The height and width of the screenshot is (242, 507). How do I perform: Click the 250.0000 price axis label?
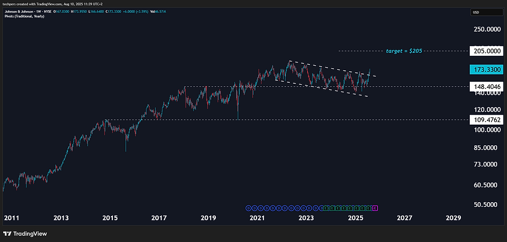point(486,29)
